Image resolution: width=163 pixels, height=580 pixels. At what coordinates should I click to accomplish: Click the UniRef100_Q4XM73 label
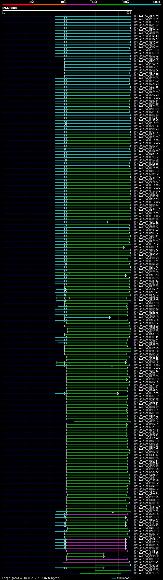pos(146,331)
